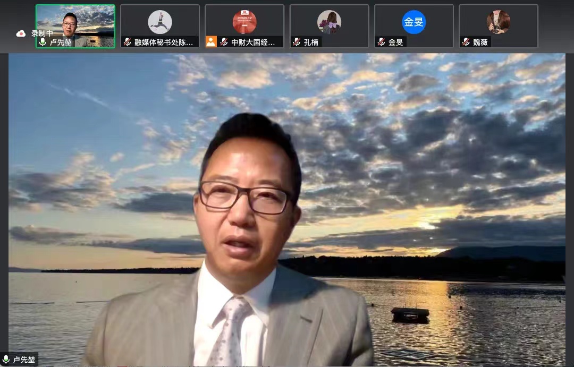Click the blue 金旻 circular avatar
Screen dimensions: 574x367
(413, 22)
